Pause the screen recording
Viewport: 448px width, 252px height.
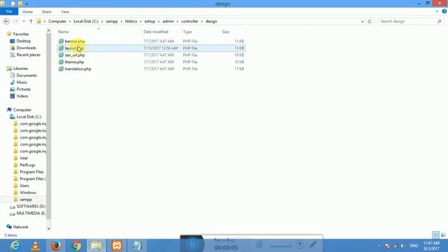click(x=192, y=244)
